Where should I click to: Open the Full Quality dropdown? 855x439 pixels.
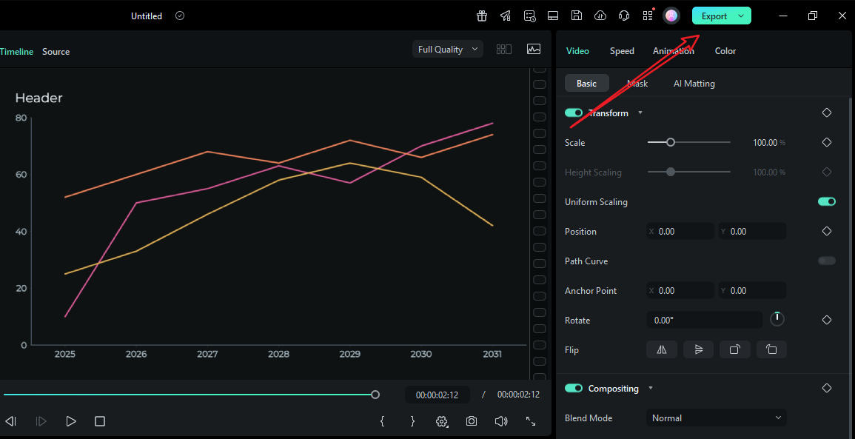click(x=447, y=49)
